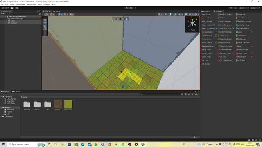Click the global search magnifier icon
Viewport: 262px width, 147px height.
click(x=235, y=8)
